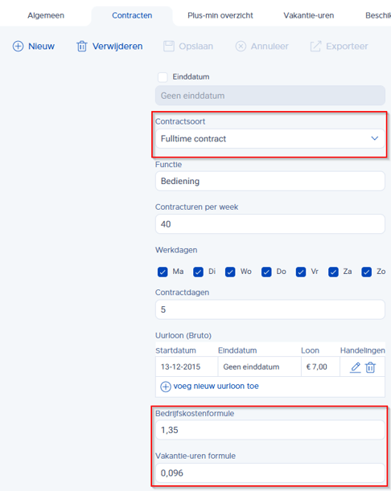Click the Nieuw plus icon
Image resolution: width=391 pixels, height=491 pixels.
(x=18, y=46)
